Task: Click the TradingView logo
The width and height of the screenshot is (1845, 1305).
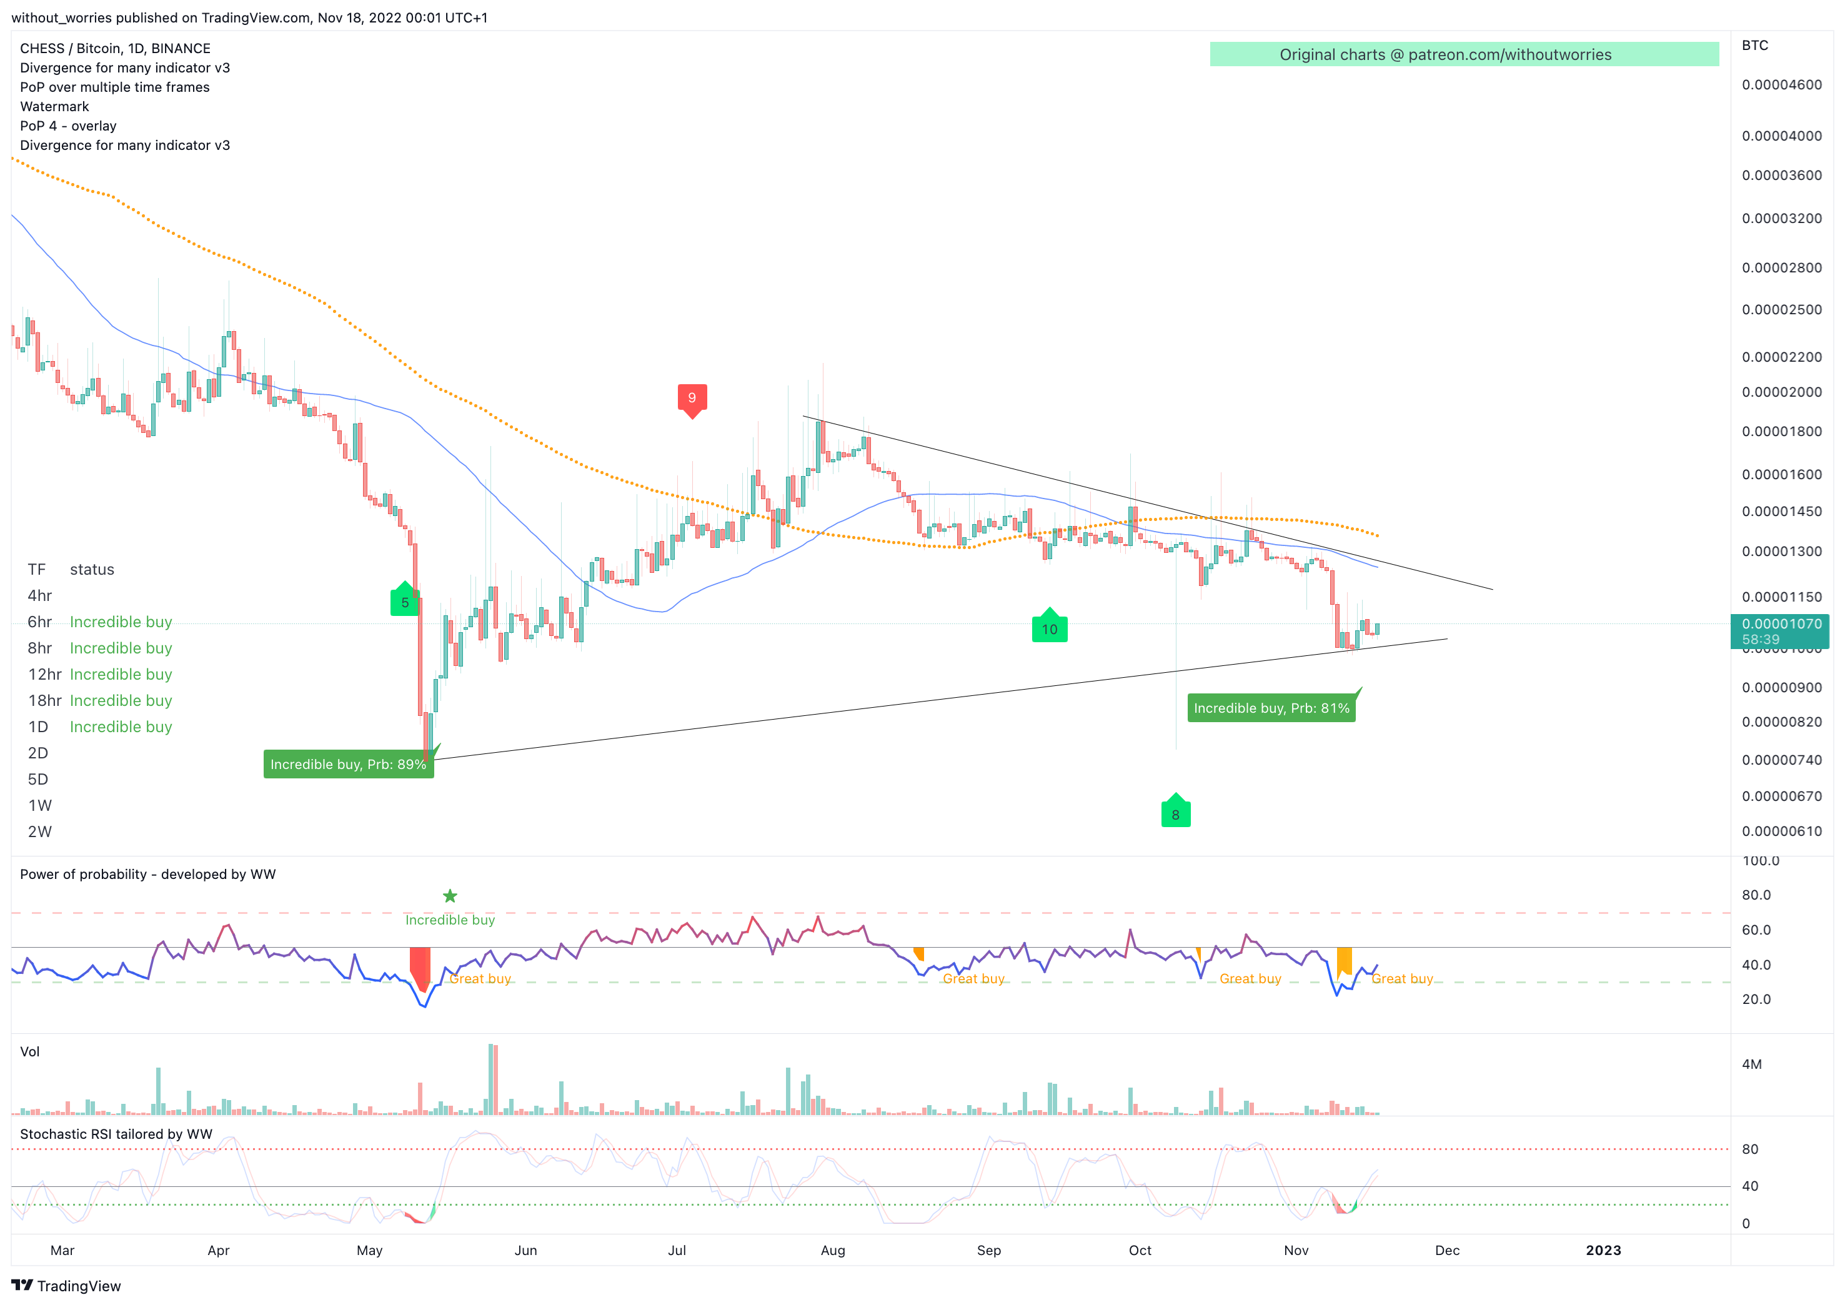Action: tap(66, 1286)
